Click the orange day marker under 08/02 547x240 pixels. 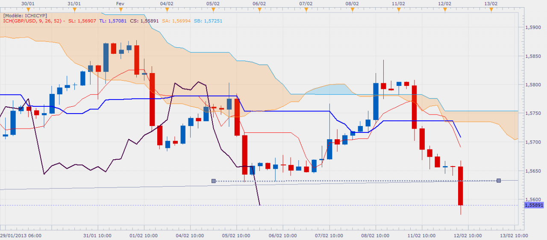[352, 9]
